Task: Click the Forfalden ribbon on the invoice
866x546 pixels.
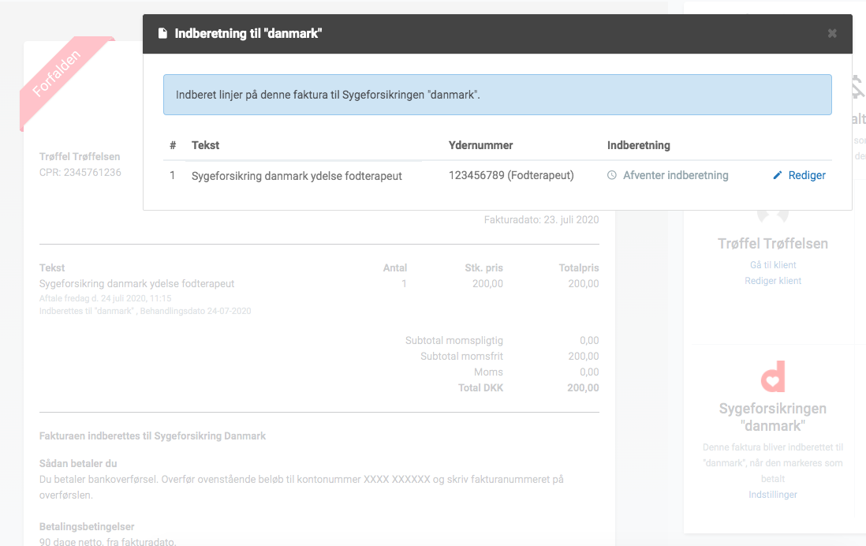Action: 57,73
